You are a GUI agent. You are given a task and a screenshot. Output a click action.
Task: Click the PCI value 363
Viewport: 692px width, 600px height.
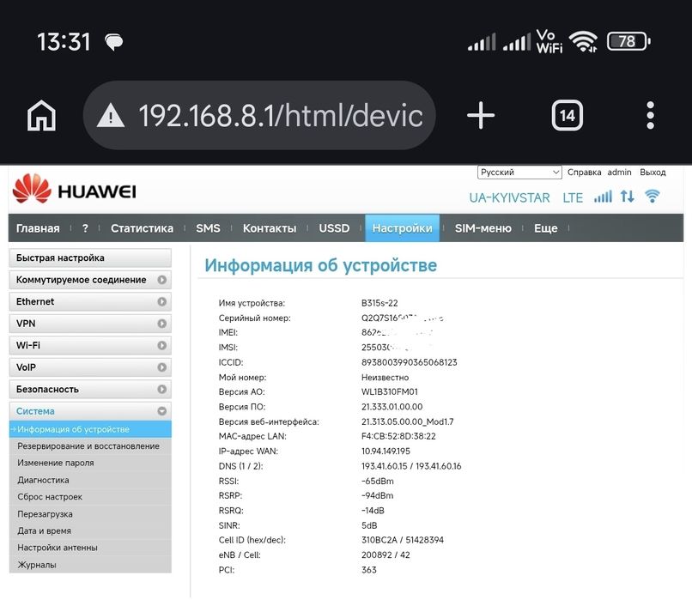coord(369,570)
